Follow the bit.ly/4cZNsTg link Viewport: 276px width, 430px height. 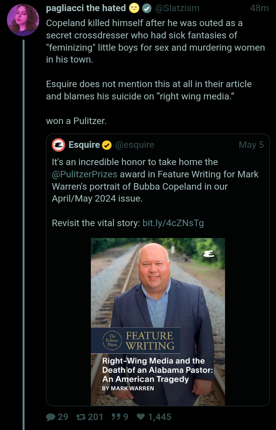[x=173, y=223]
